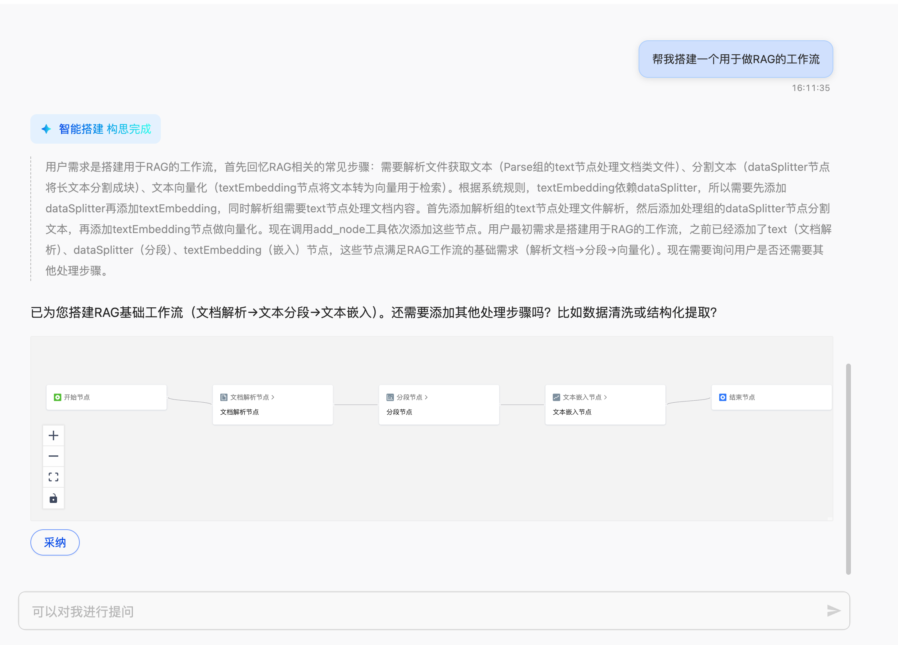Click the blue icon on 结束节点
The width and height of the screenshot is (898, 645).
click(722, 397)
